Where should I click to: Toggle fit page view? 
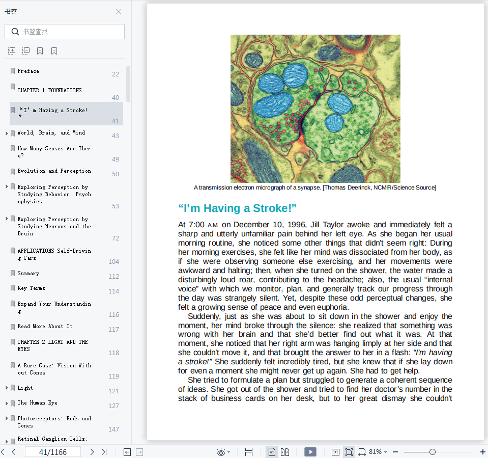point(349,452)
